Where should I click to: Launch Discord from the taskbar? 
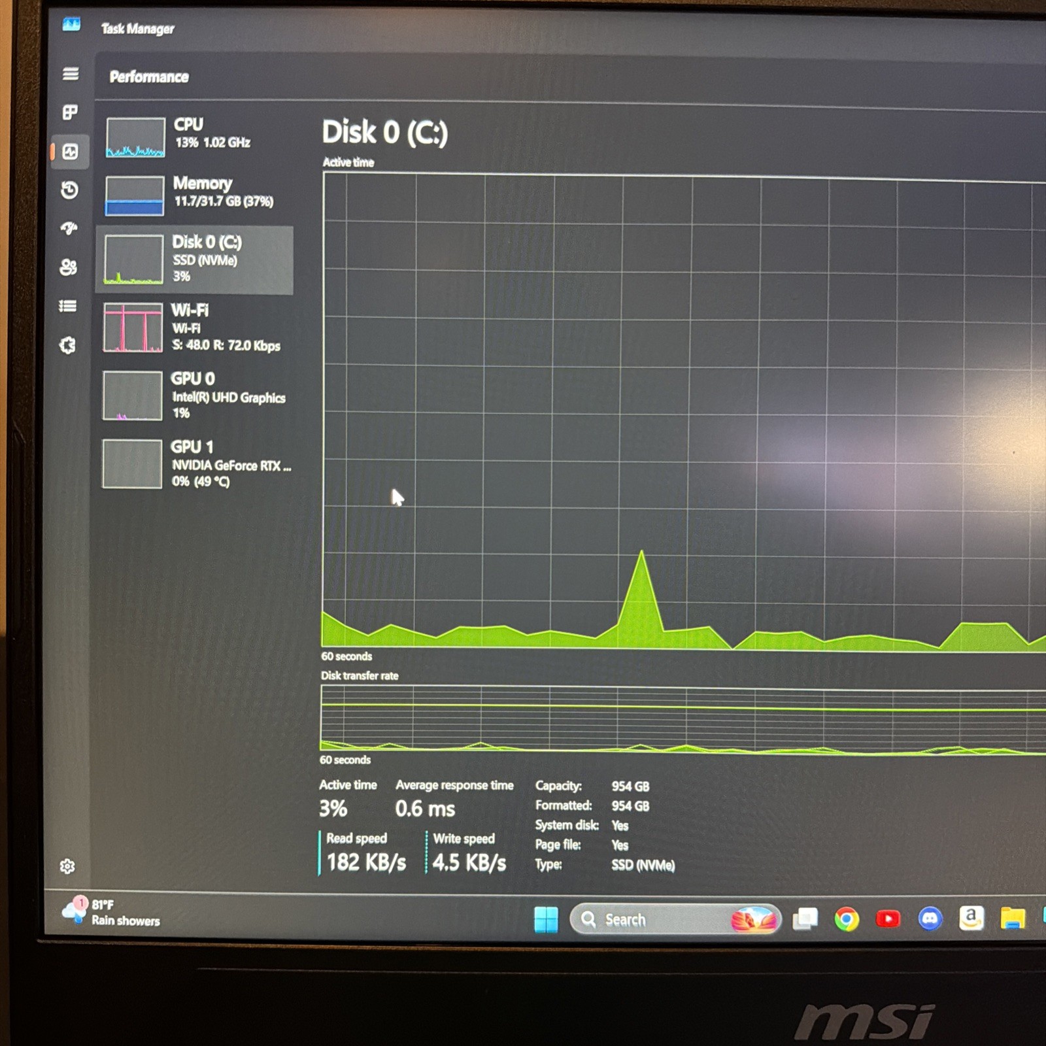click(930, 919)
